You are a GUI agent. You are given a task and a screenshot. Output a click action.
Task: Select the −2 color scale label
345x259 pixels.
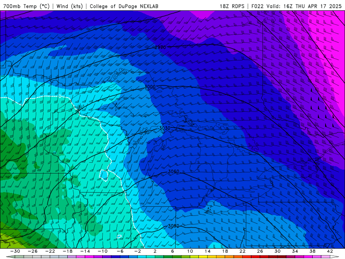(138, 251)
